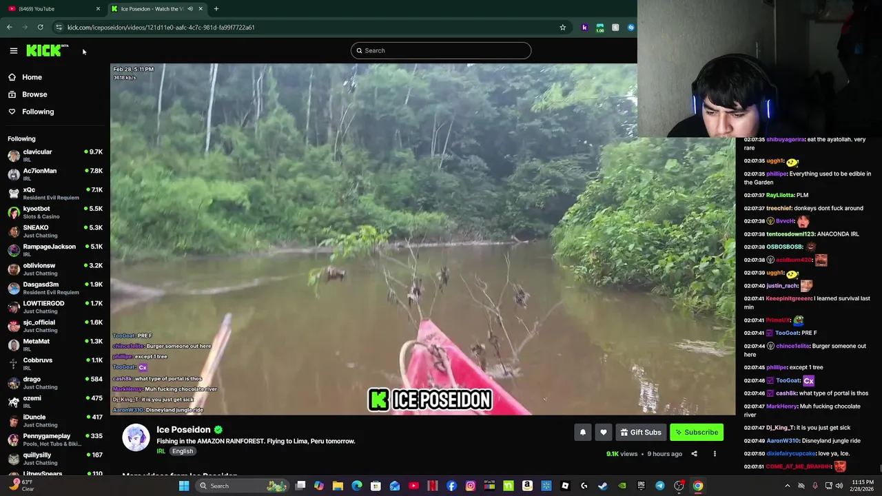
Task: Open Pennygameplay channel
Action: [x=55, y=440]
